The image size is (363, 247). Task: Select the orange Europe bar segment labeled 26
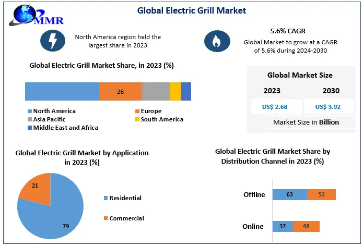pyautogui.click(x=121, y=92)
